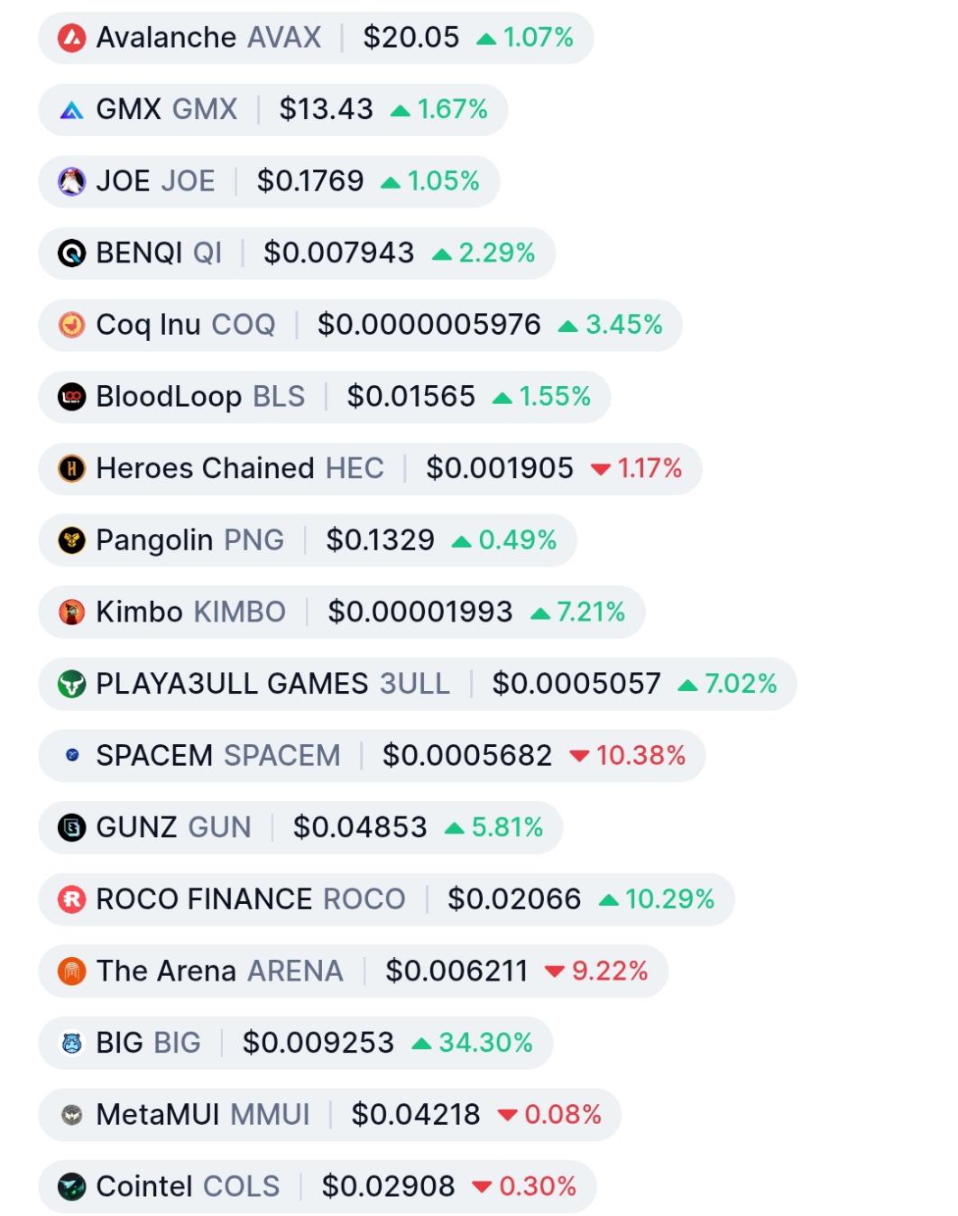
Task: Click the GUNZ GUN logo icon
Action: [x=71, y=827]
